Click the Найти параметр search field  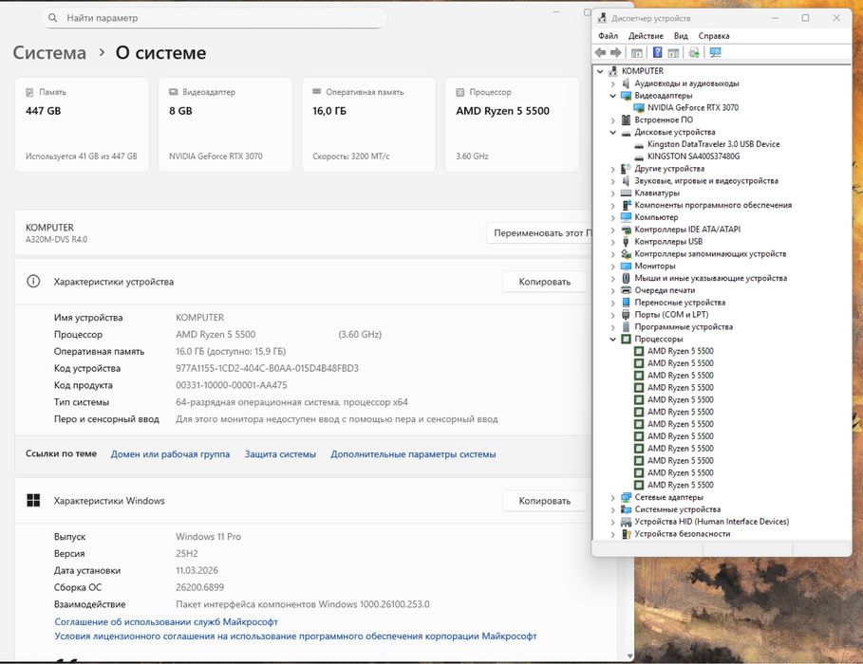pos(214,18)
